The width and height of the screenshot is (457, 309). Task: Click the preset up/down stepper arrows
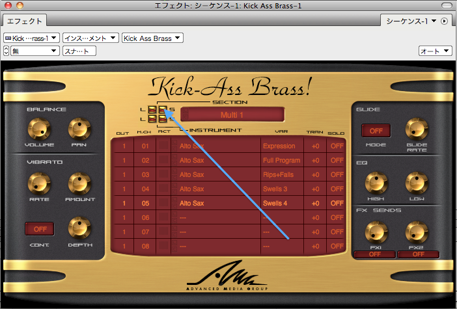[x=7, y=51]
